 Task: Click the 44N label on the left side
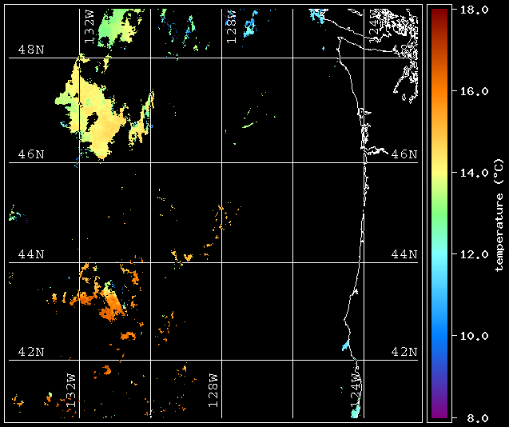click(31, 254)
